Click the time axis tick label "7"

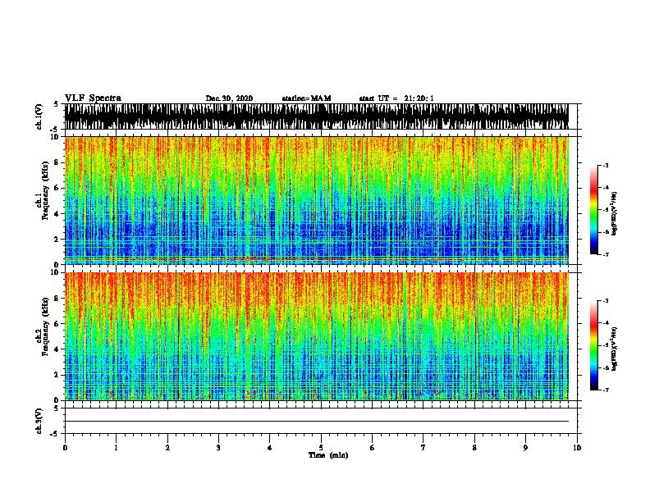coord(423,448)
